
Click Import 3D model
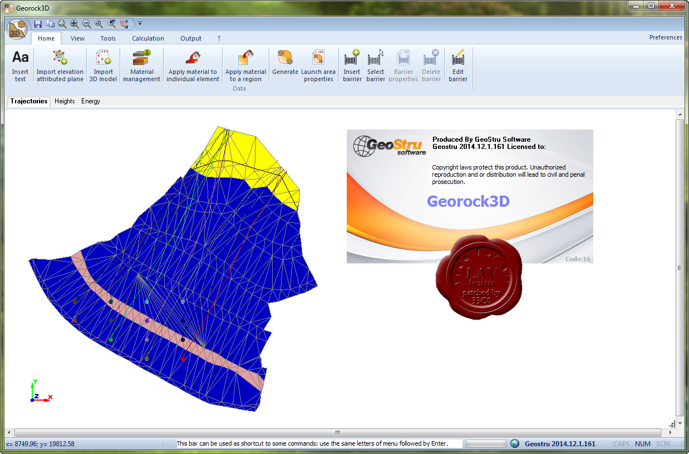104,66
